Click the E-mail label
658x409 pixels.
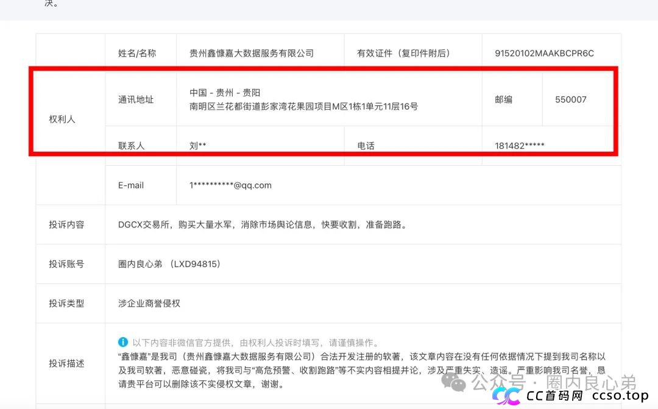(x=131, y=185)
